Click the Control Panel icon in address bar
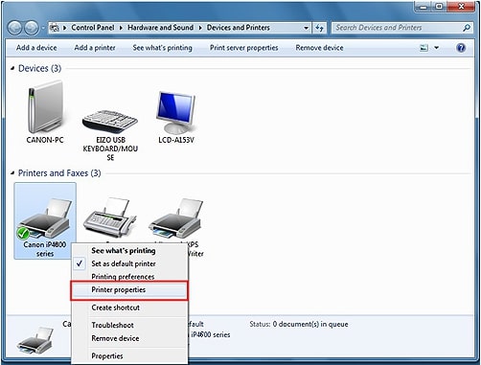 pyautogui.click(x=55, y=28)
